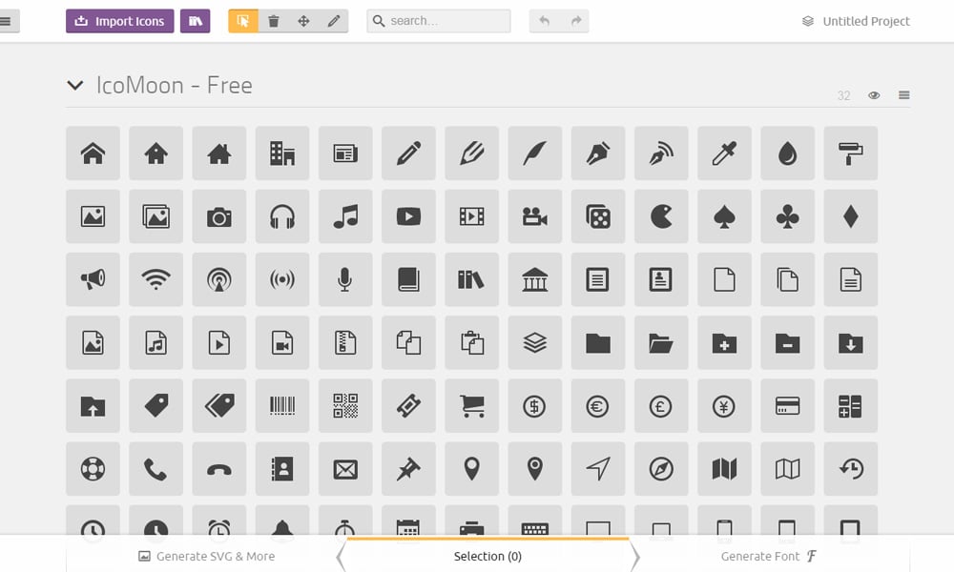The height and width of the screenshot is (572, 954).
Task: Select the droplet icon
Action: pos(788,153)
